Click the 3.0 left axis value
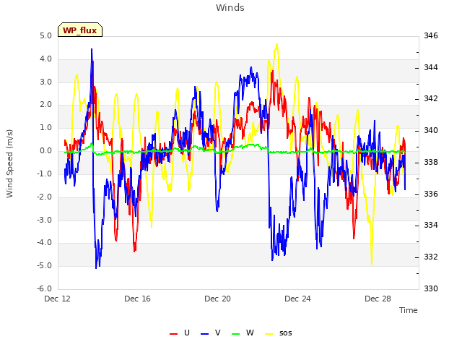Viewport: 462px width, 347px height. click(x=46, y=82)
